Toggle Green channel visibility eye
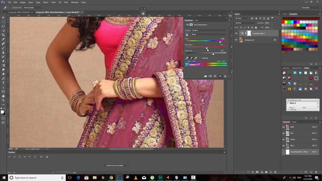The width and height of the screenshot is (322, 181). 283,140
